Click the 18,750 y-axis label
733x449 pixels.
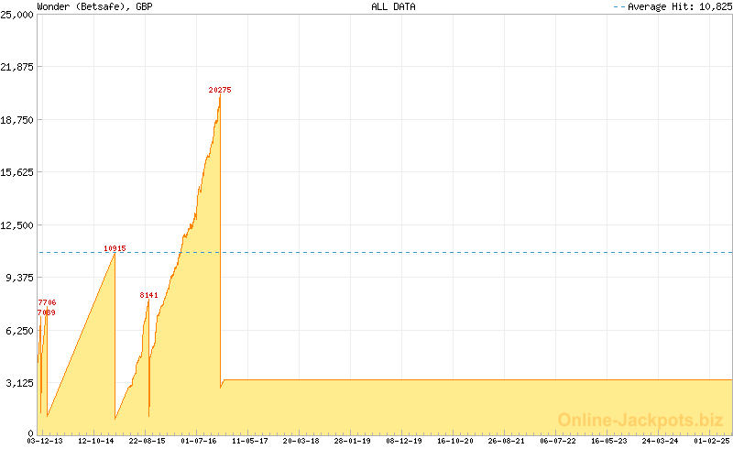click(x=16, y=120)
